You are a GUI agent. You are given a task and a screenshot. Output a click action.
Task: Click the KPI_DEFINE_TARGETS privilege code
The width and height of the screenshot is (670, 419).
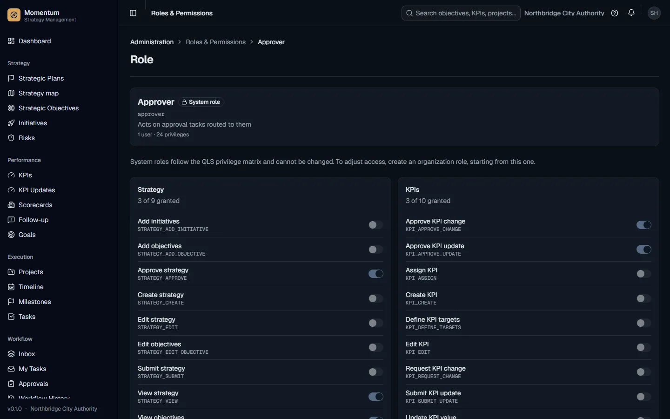pyautogui.click(x=433, y=328)
